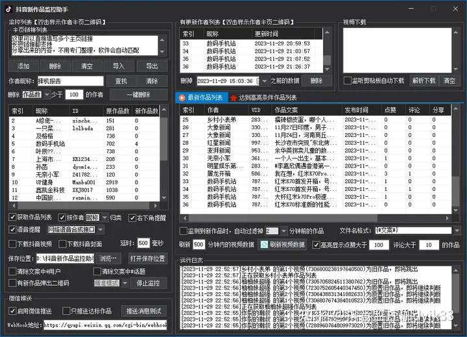
Task: Open the filter minutes dropdown showing 2
Action: click(283, 231)
